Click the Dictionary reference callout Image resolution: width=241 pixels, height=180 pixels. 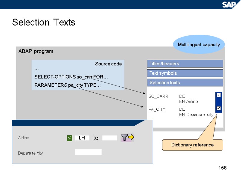click(192, 145)
